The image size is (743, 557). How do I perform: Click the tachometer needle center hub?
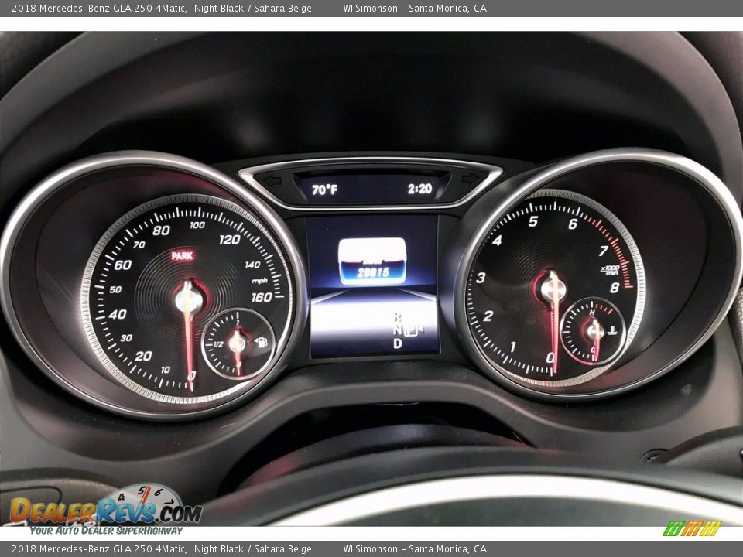point(553,289)
